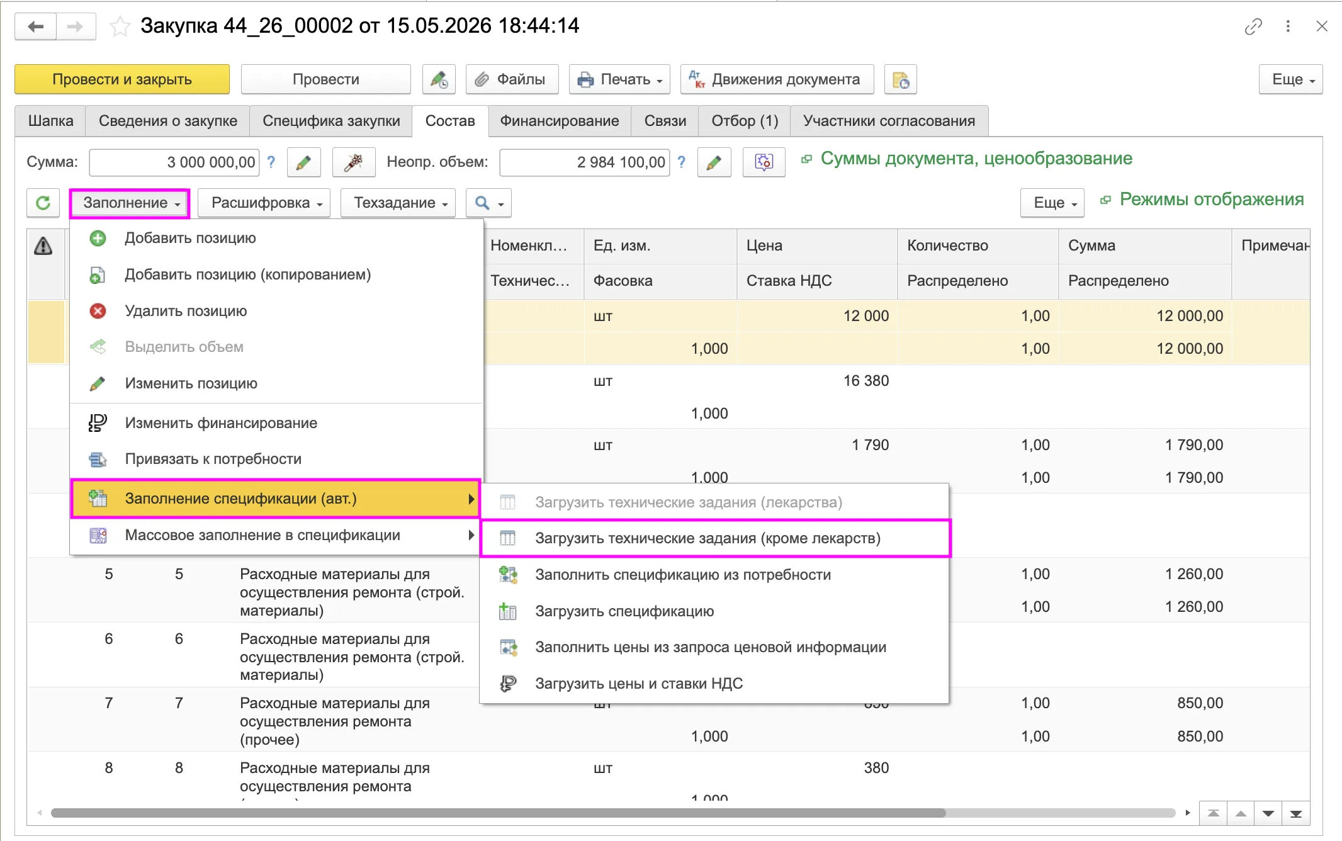Screen dimensions: 1342x841
Task: Expand the Техзадание dropdown
Action: click(398, 203)
